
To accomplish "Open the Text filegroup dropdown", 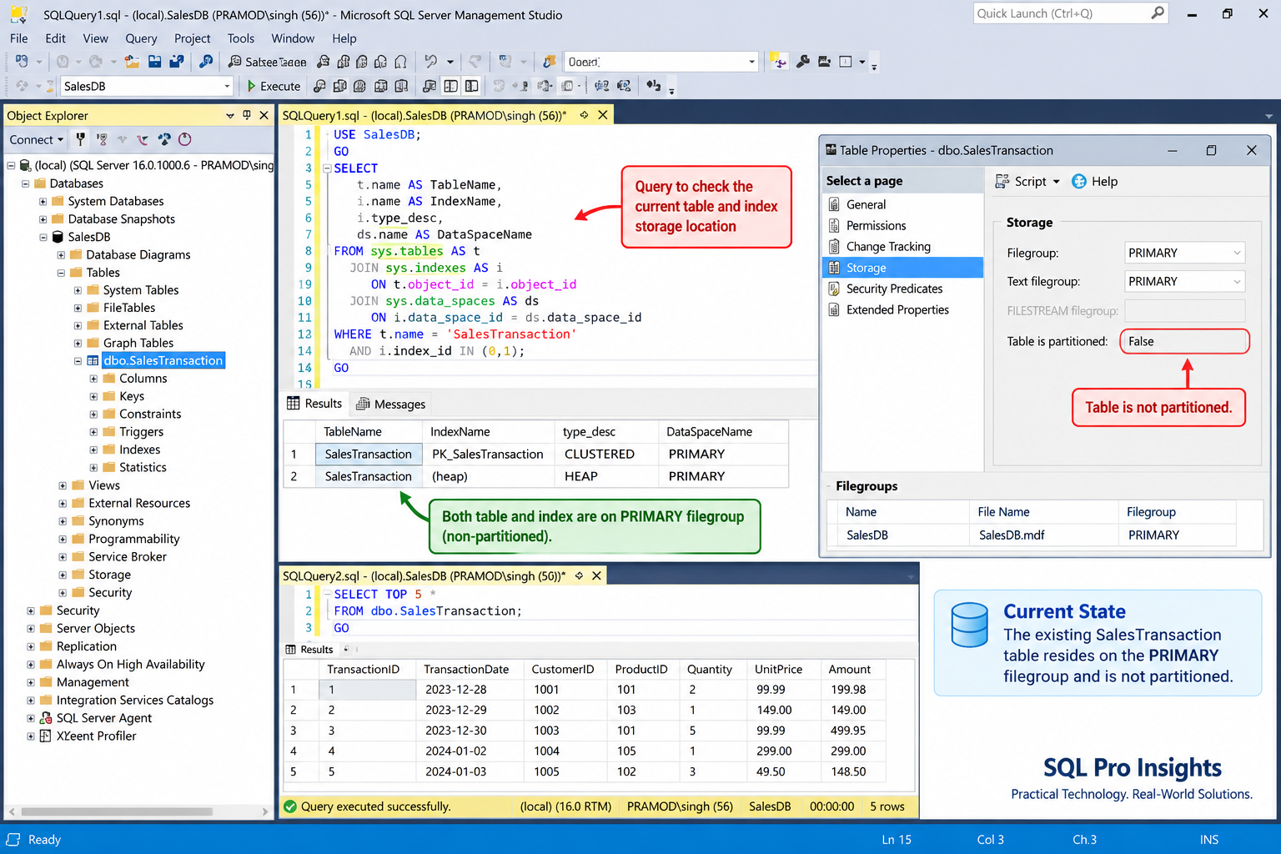I will point(1237,282).
